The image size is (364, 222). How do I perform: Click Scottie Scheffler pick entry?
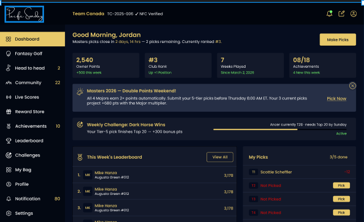point(300,172)
